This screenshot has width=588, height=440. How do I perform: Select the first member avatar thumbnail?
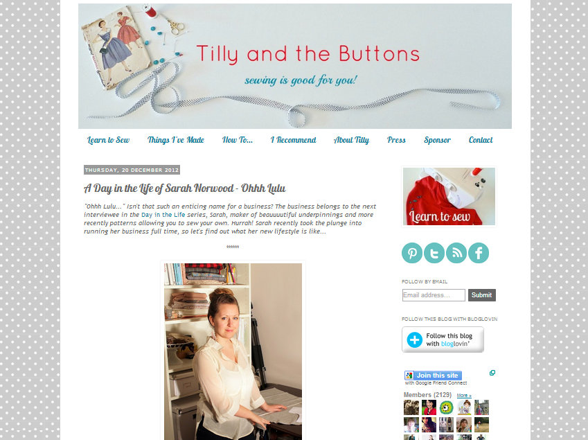point(411,407)
